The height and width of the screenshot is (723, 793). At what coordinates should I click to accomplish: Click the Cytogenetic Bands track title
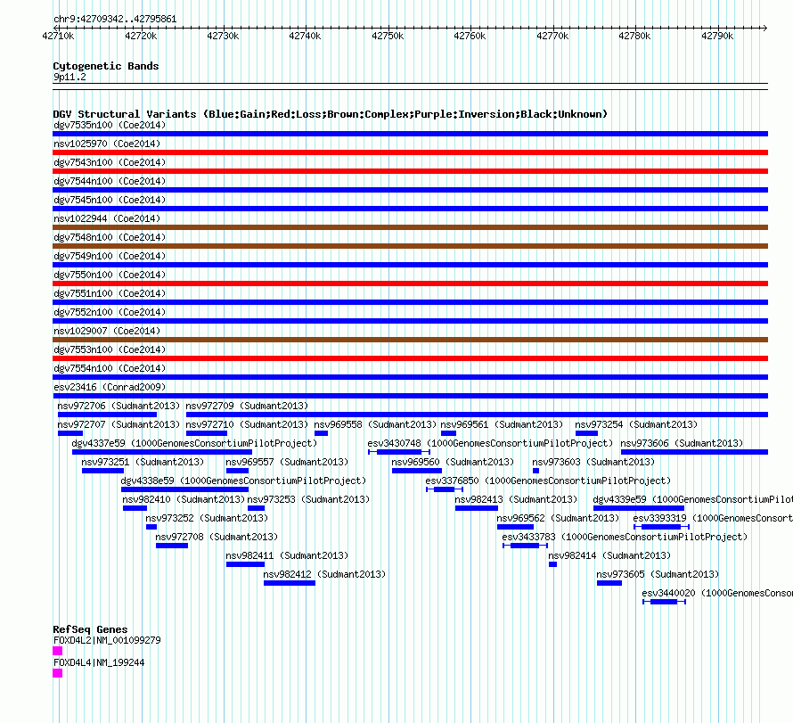[106, 66]
